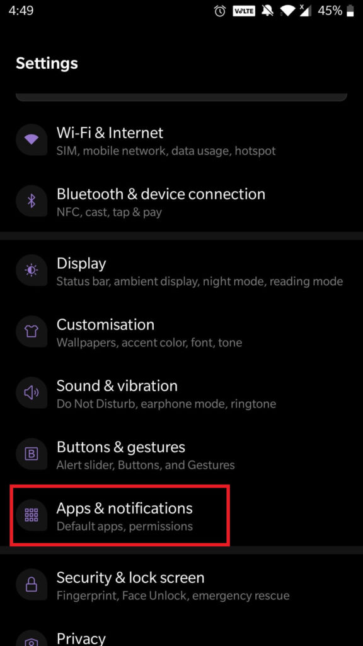Tap the Privacy icon at bottom
The width and height of the screenshot is (363, 646).
pos(32,641)
